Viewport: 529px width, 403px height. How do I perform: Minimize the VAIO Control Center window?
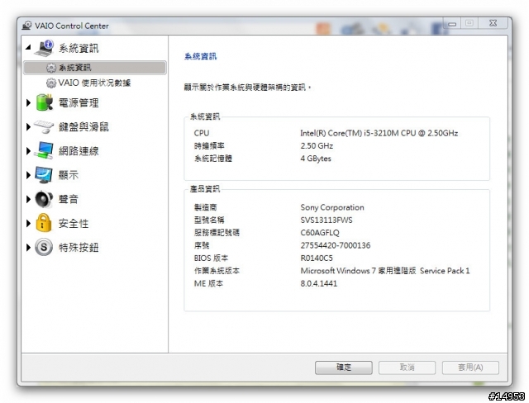coord(452,24)
